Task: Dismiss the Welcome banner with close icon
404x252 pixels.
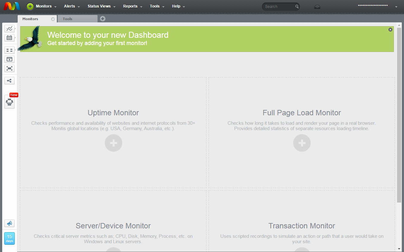Action: click(390, 30)
